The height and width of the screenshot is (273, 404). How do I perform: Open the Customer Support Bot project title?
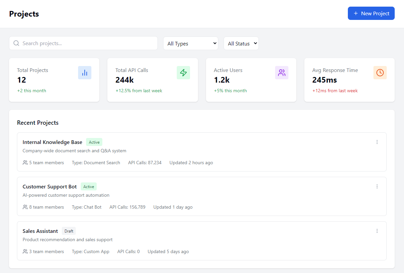tap(50, 186)
